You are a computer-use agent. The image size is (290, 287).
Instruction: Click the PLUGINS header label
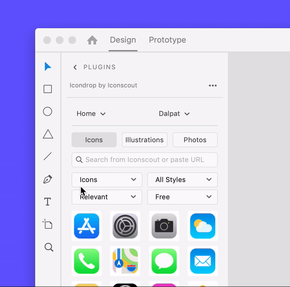click(100, 67)
